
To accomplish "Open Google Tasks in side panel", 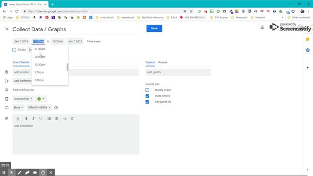I will [x=308, y=50].
